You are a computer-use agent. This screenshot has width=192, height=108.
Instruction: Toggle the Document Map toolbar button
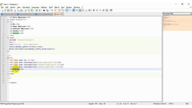point(80,10)
